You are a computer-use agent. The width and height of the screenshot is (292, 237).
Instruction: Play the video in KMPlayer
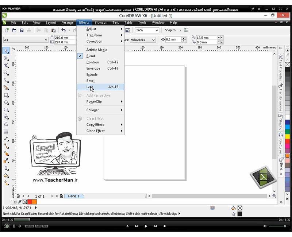146,226
